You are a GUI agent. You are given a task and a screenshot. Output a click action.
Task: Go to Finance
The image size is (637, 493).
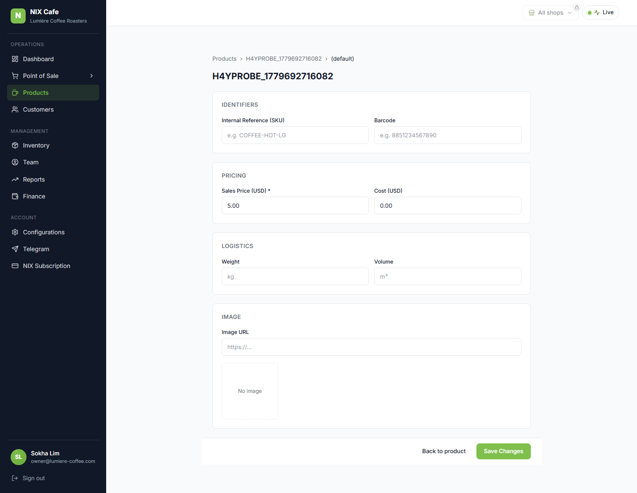pos(53,196)
